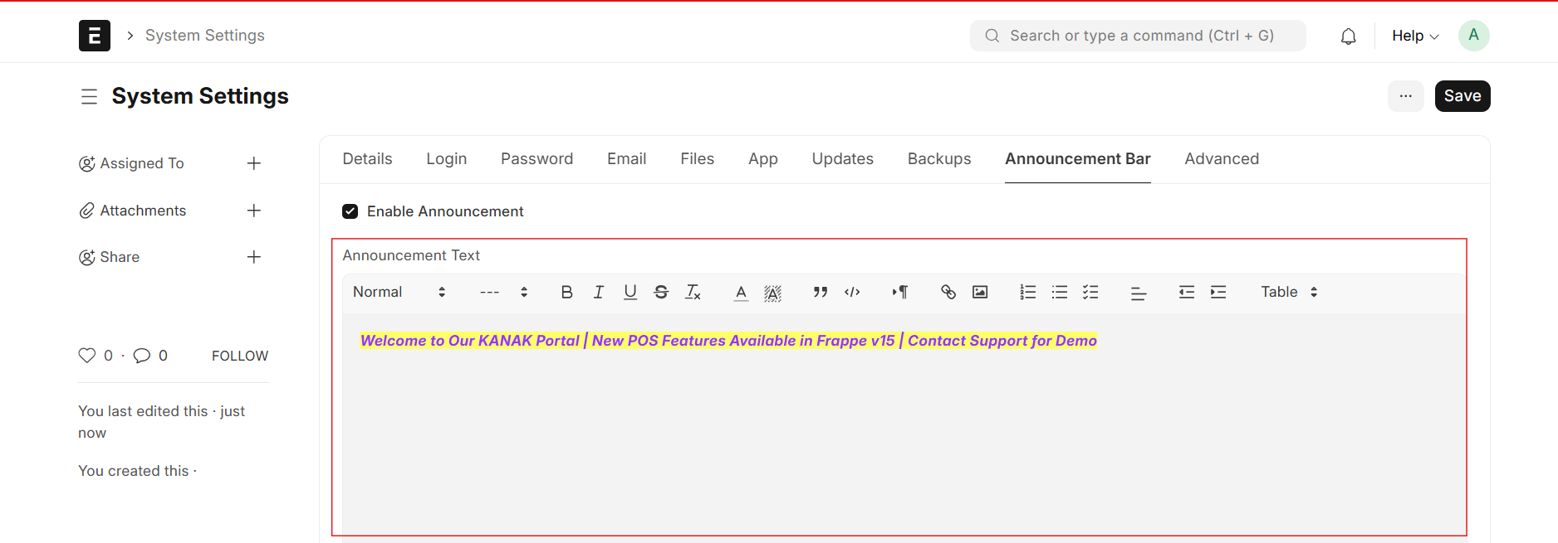Open the three-dot more actions menu
The height and width of the screenshot is (543, 1558).
click(x=1406, y=96)
